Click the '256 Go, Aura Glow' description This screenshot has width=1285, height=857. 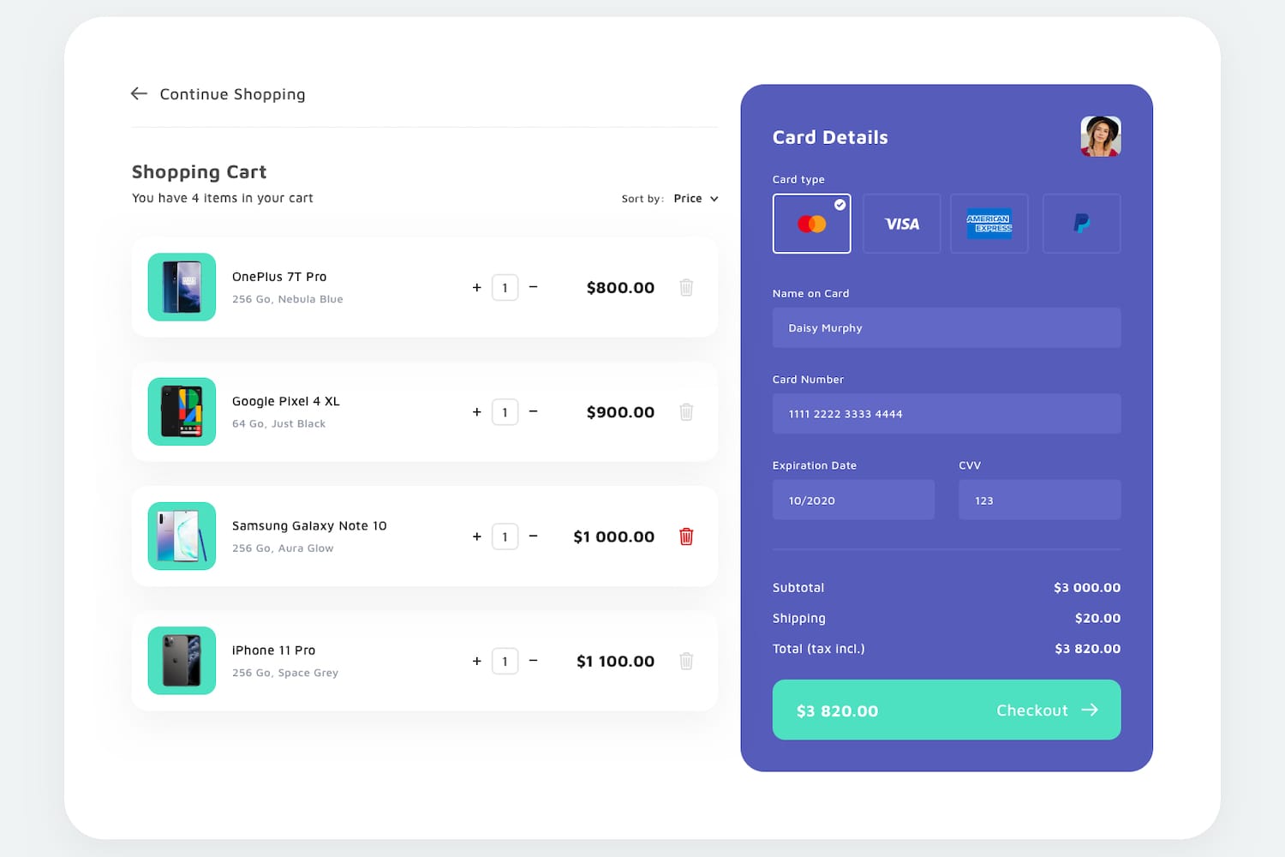coord(283,548)
